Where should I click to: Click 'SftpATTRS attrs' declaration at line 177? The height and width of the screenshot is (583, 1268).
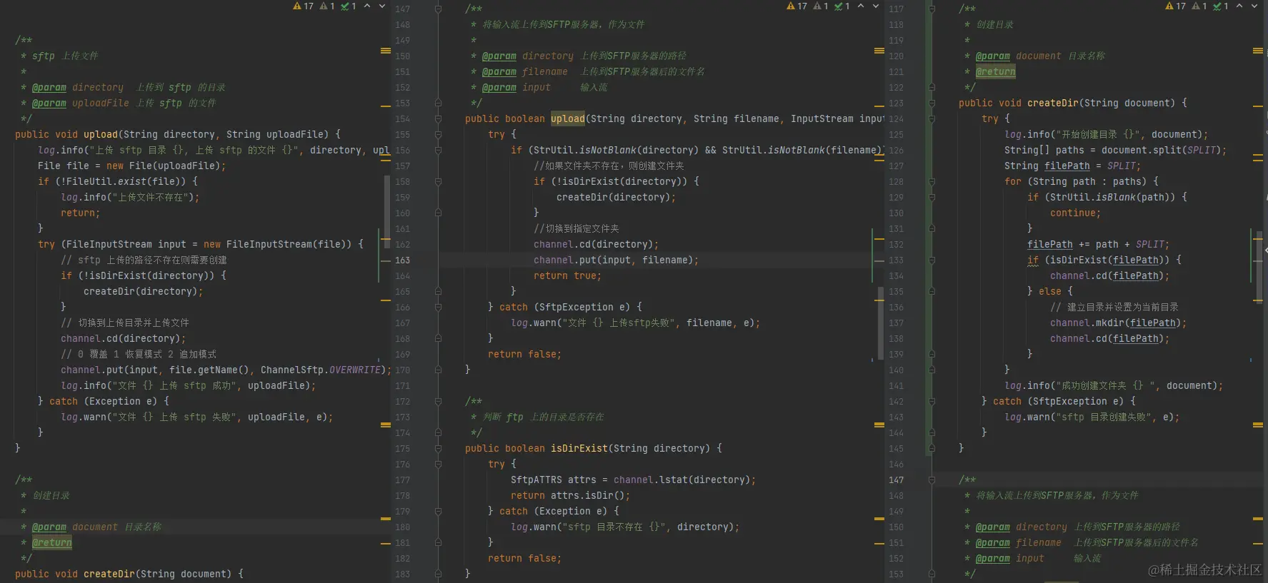(554, 480)
